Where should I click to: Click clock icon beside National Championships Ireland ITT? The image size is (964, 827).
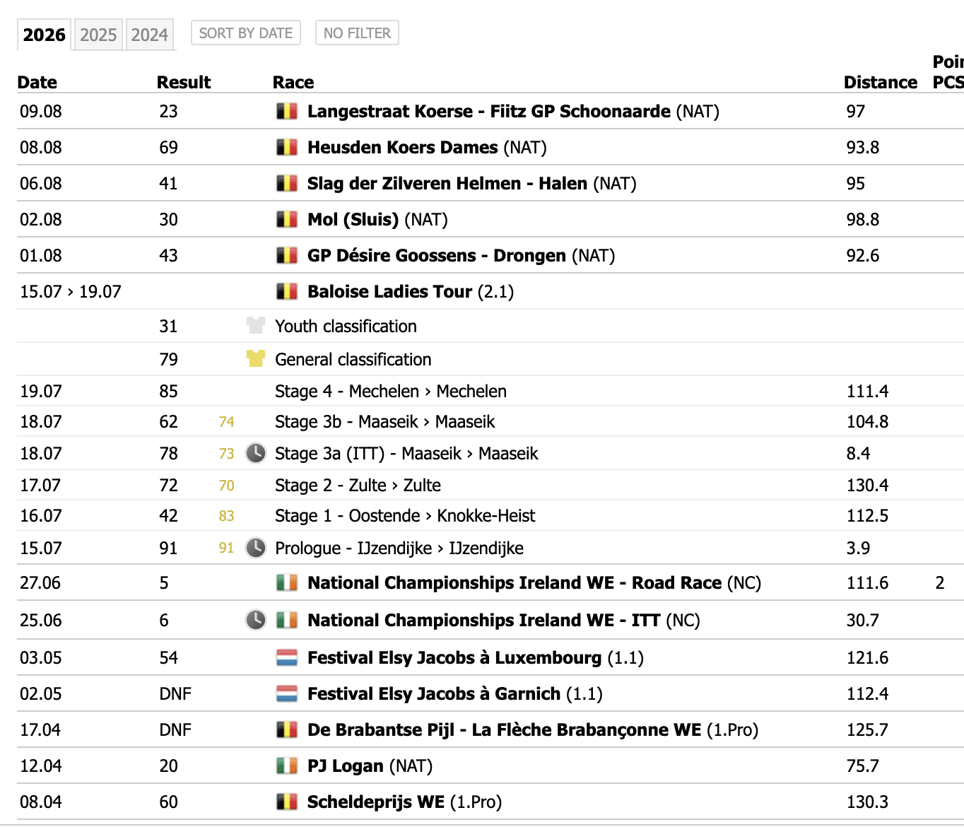point(255,620)
